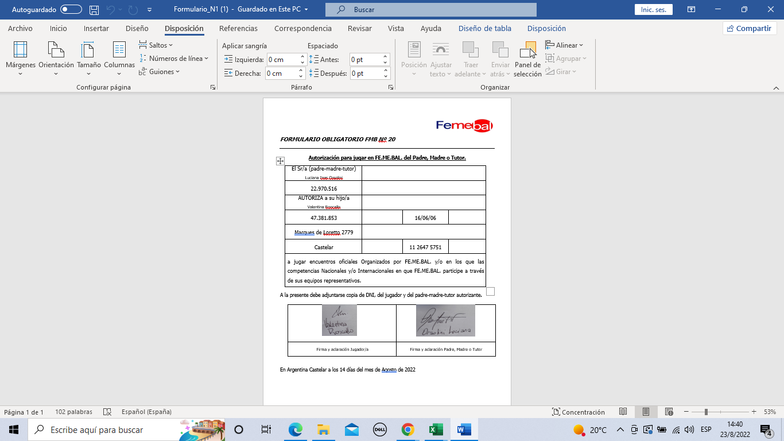Switch to Concentración focus mode
This screenshot has height=441, width=784.
pyautogui.click(x=578, y=412)
